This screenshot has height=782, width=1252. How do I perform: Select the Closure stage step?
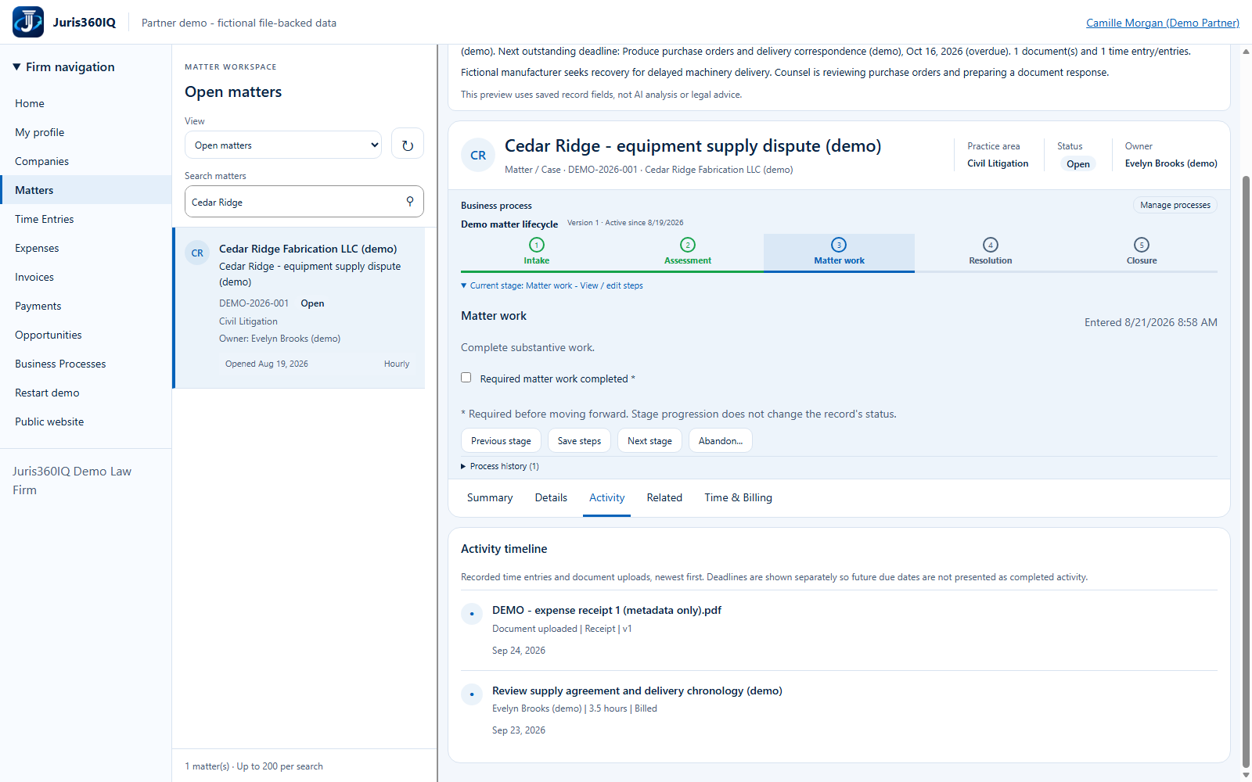[1142, 252]
